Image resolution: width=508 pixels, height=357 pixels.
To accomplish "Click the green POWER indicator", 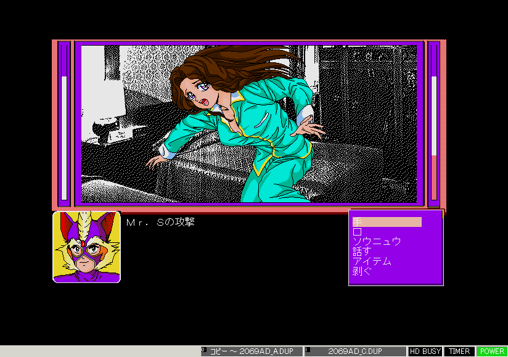I will coord(492,351).
